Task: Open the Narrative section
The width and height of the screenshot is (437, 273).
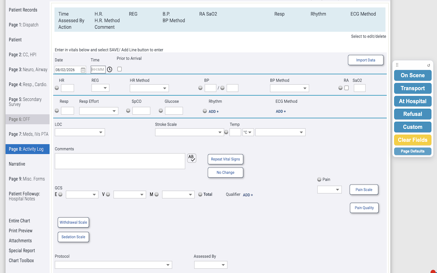Action: pos(17,164)
